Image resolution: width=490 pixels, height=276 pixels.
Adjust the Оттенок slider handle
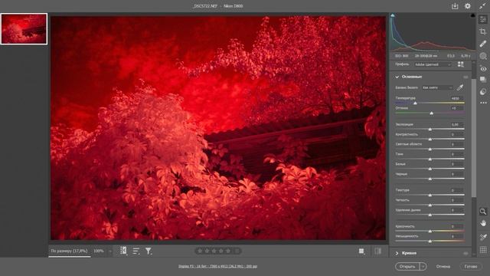(432, 113)
